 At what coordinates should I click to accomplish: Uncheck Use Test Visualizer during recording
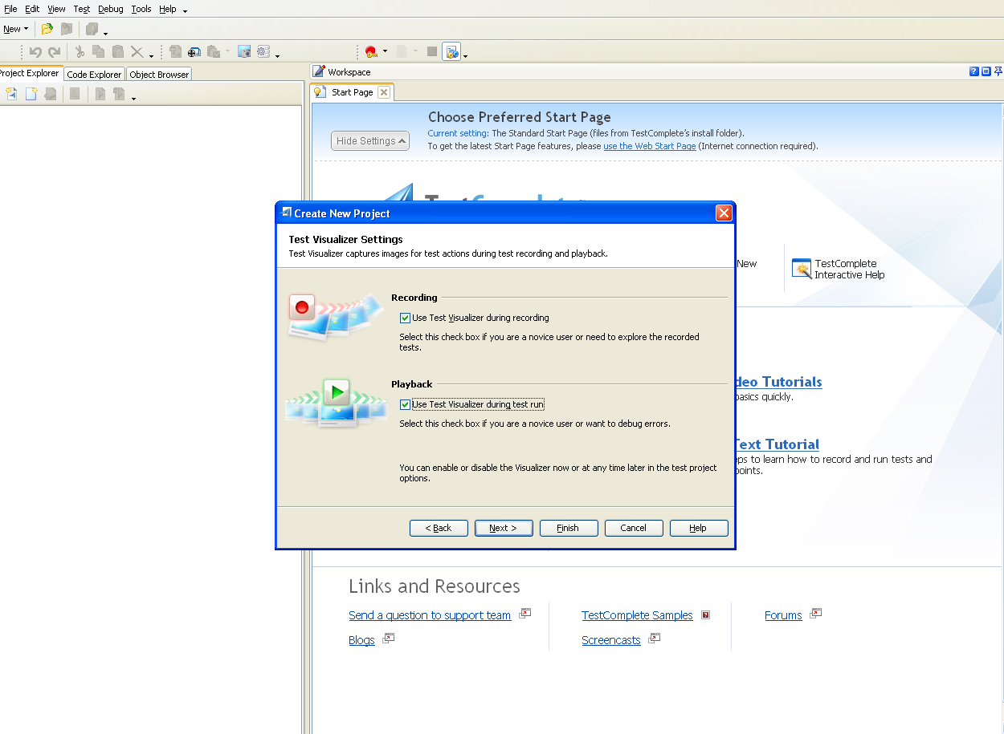tap(406, 318)
